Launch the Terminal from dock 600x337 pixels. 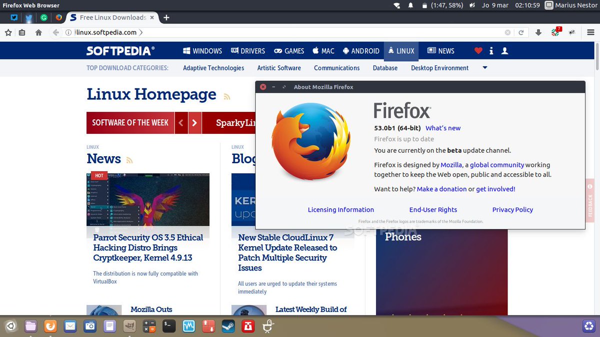tap(169, 327)
